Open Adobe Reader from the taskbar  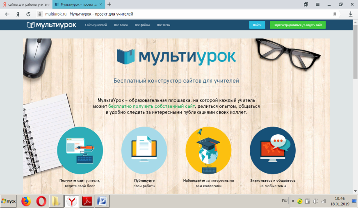coord(87,201)
